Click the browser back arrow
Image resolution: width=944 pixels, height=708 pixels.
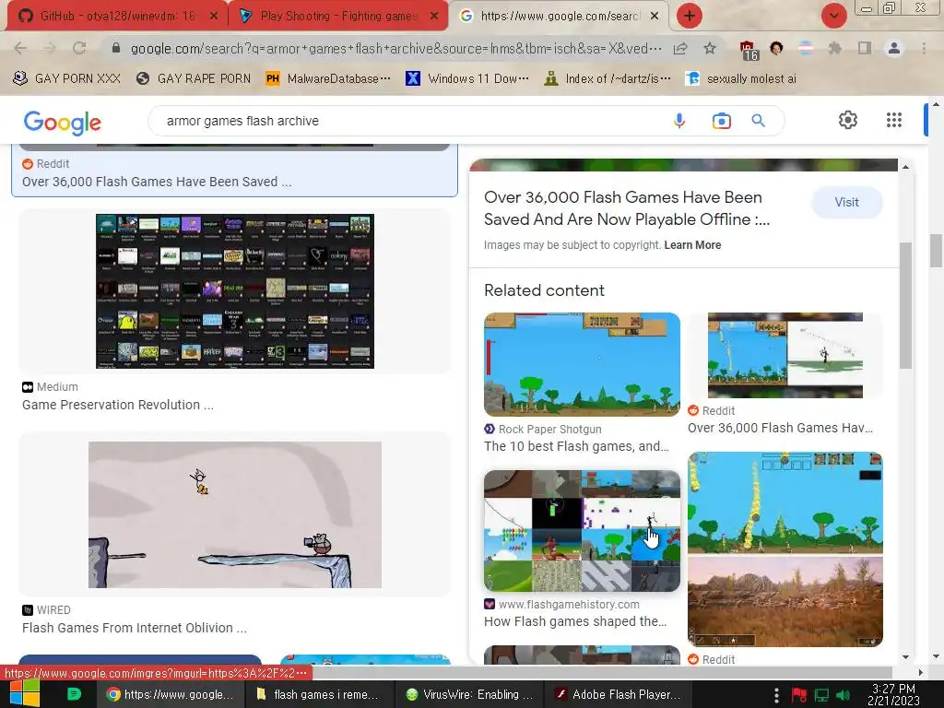(x=20, y=48)
